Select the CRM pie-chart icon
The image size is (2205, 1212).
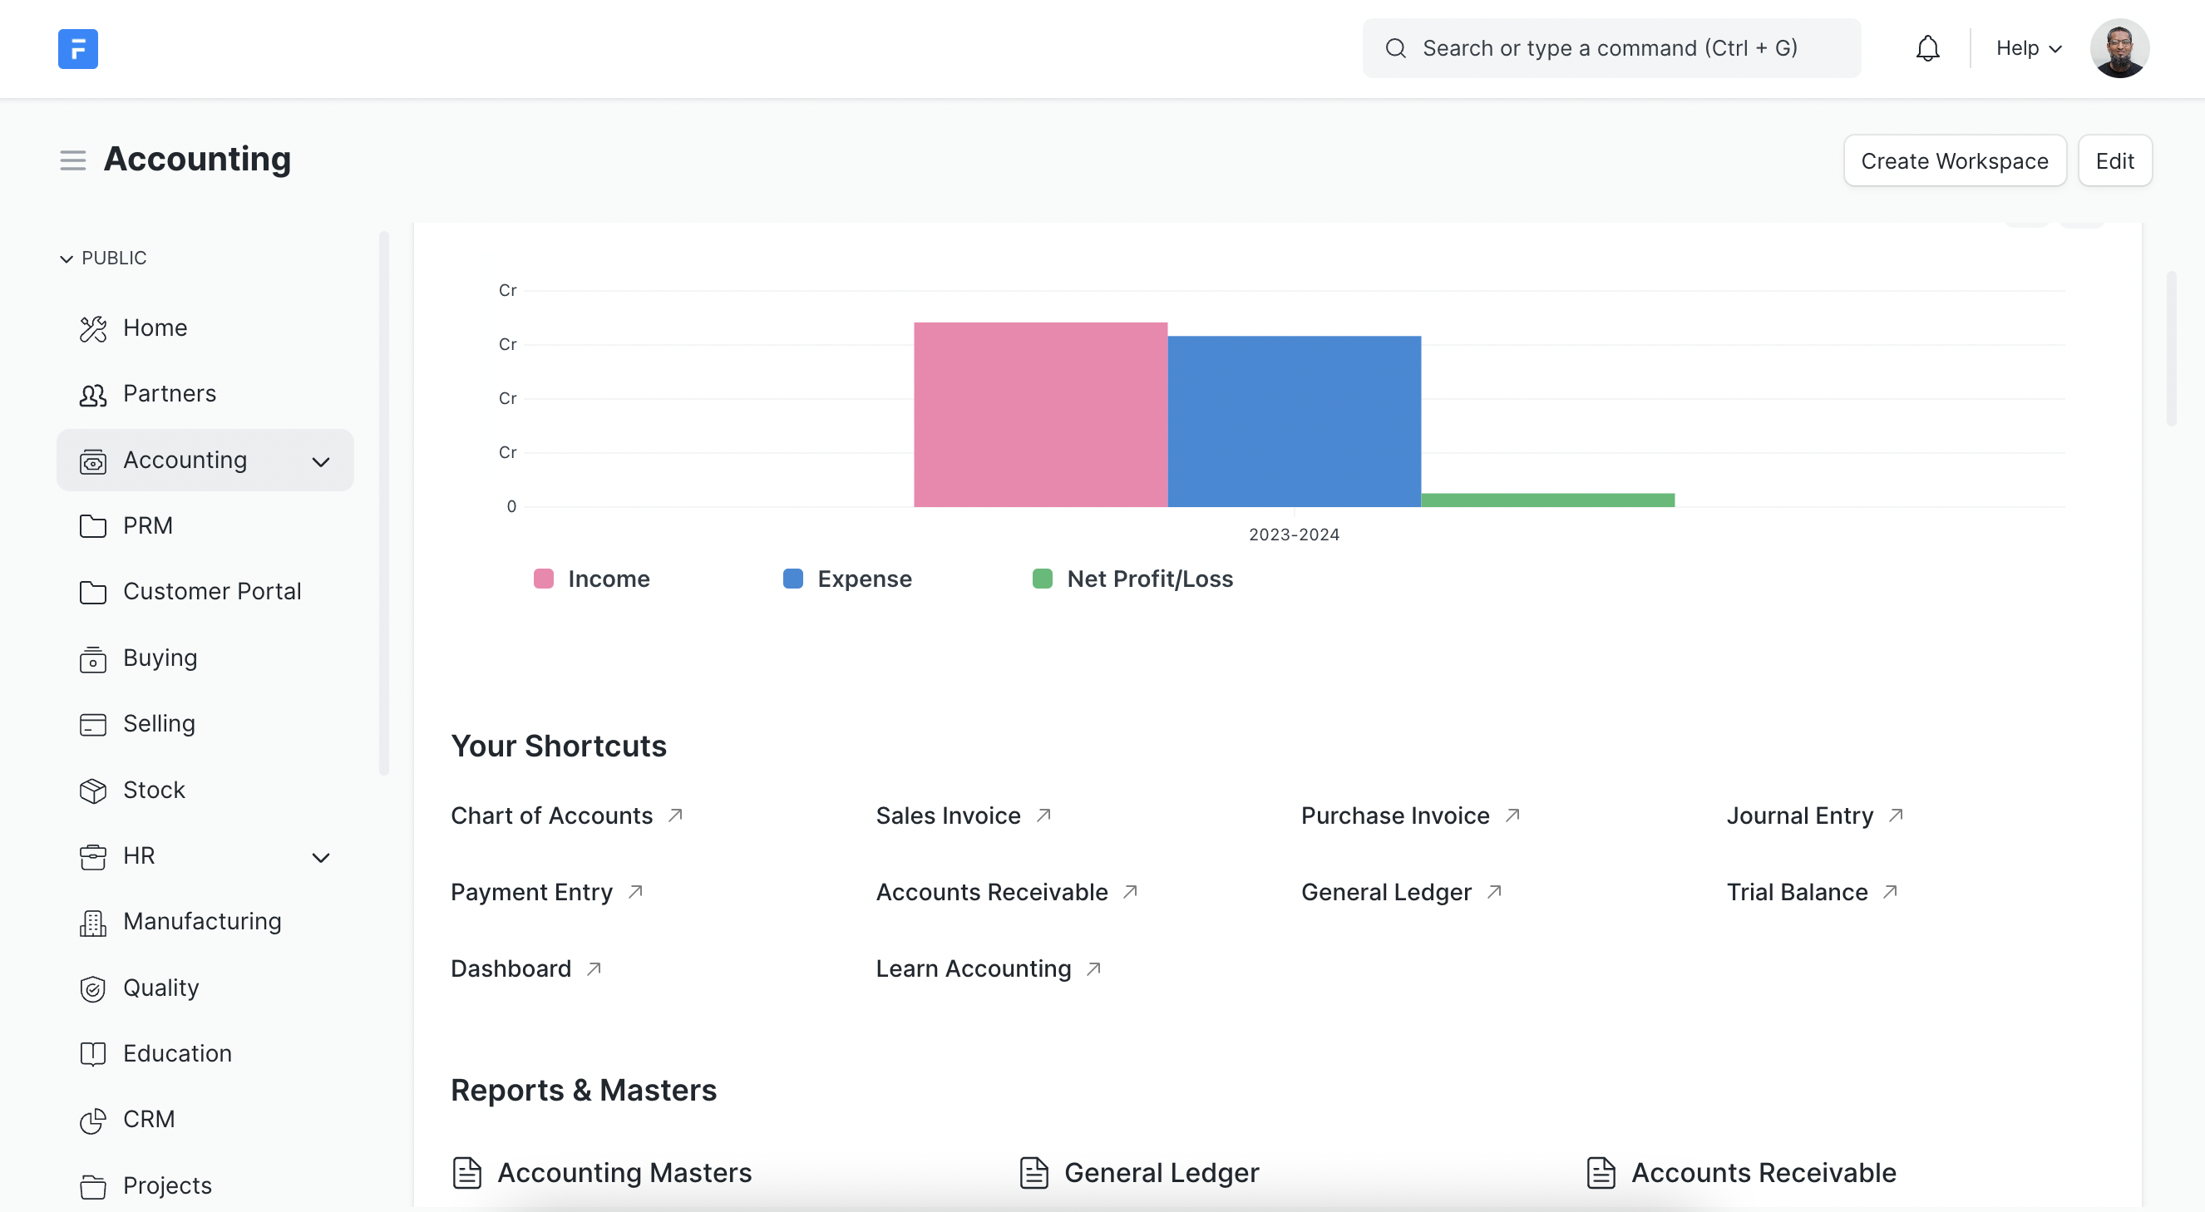[x=92, y=1120]
